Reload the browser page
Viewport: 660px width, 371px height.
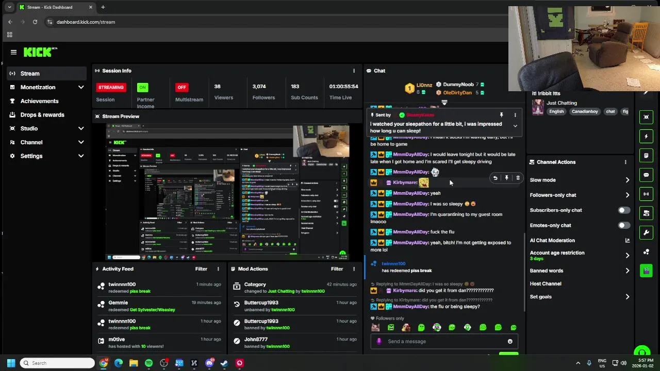pyautogui.click(x=35, y=22)
